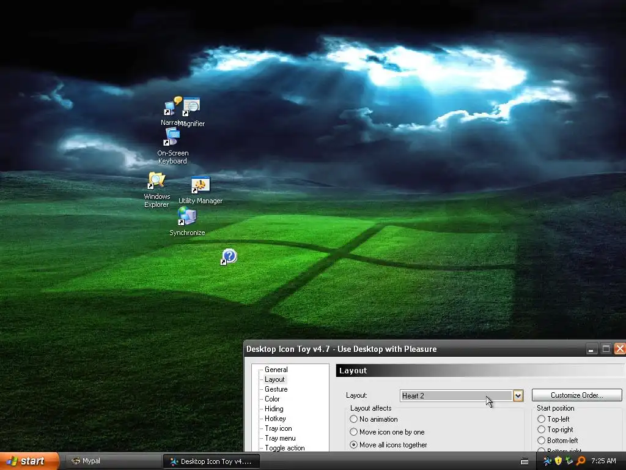This screenshot has height=470, width=626.
Task: Select the Windows Explorer desktop icon
Action: pyautogui.click(x=156, y=181)
